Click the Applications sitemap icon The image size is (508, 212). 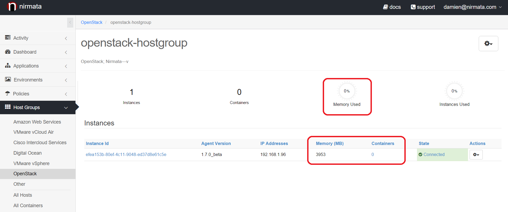[8, 65]
